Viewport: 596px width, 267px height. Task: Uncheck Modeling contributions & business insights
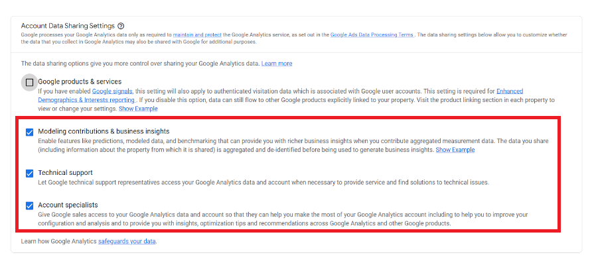click(30, 133)
